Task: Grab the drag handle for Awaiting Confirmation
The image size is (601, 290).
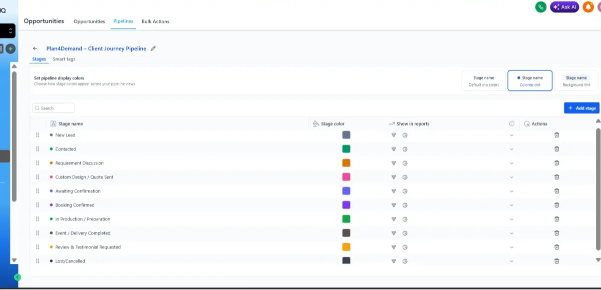Action: pyautogui.click(x=38, y=191)
